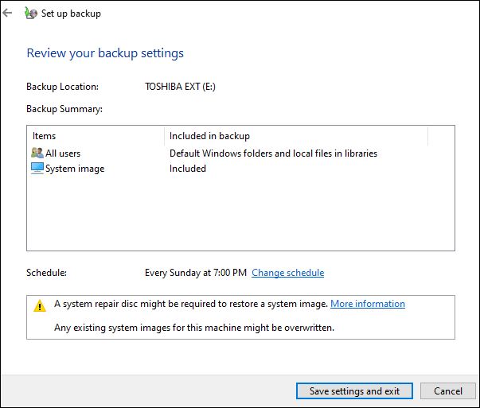Image resolution: width=480 pixels, height=408 pixels.
Task: Click the Every Sunday at 7:00 PM text
Action: pos(196,273)
